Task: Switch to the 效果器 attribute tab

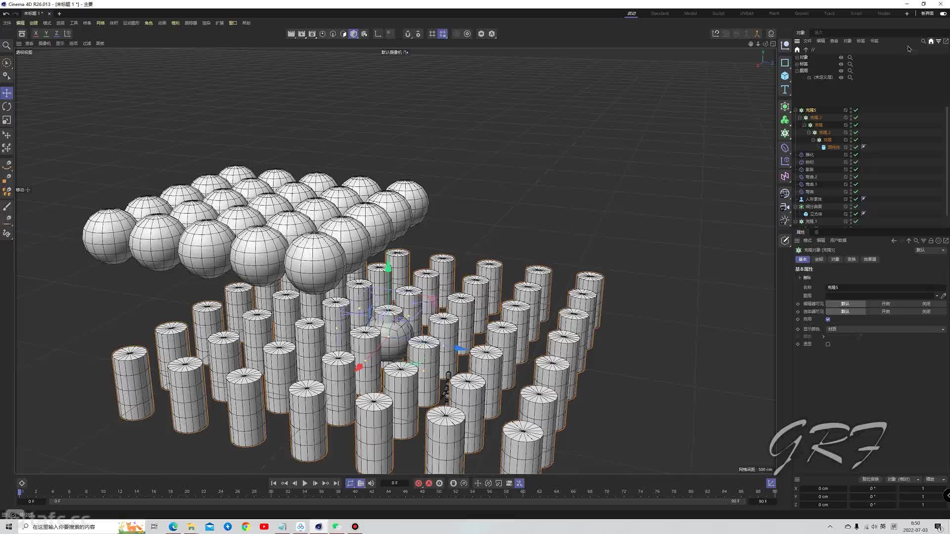Action: [870, 259]
